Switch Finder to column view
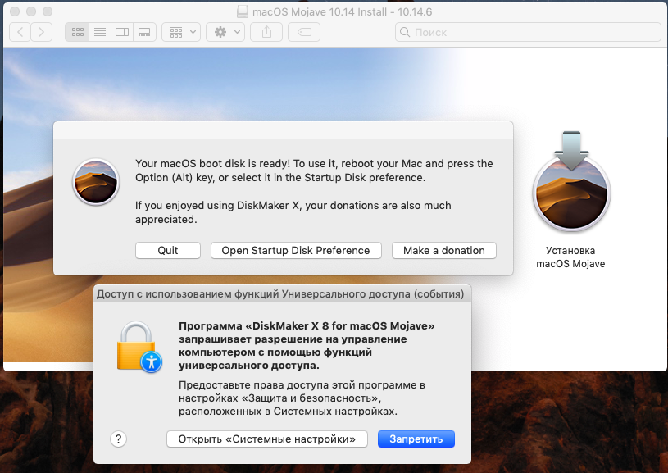The image size is (668, 473). pyautogui.click(x=122, y=32)
